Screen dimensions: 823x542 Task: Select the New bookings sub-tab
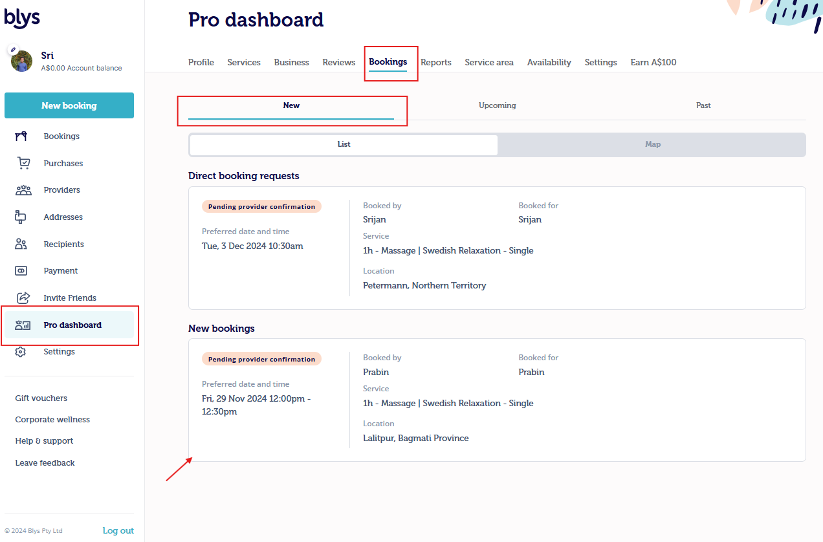[x=291, y=105]
